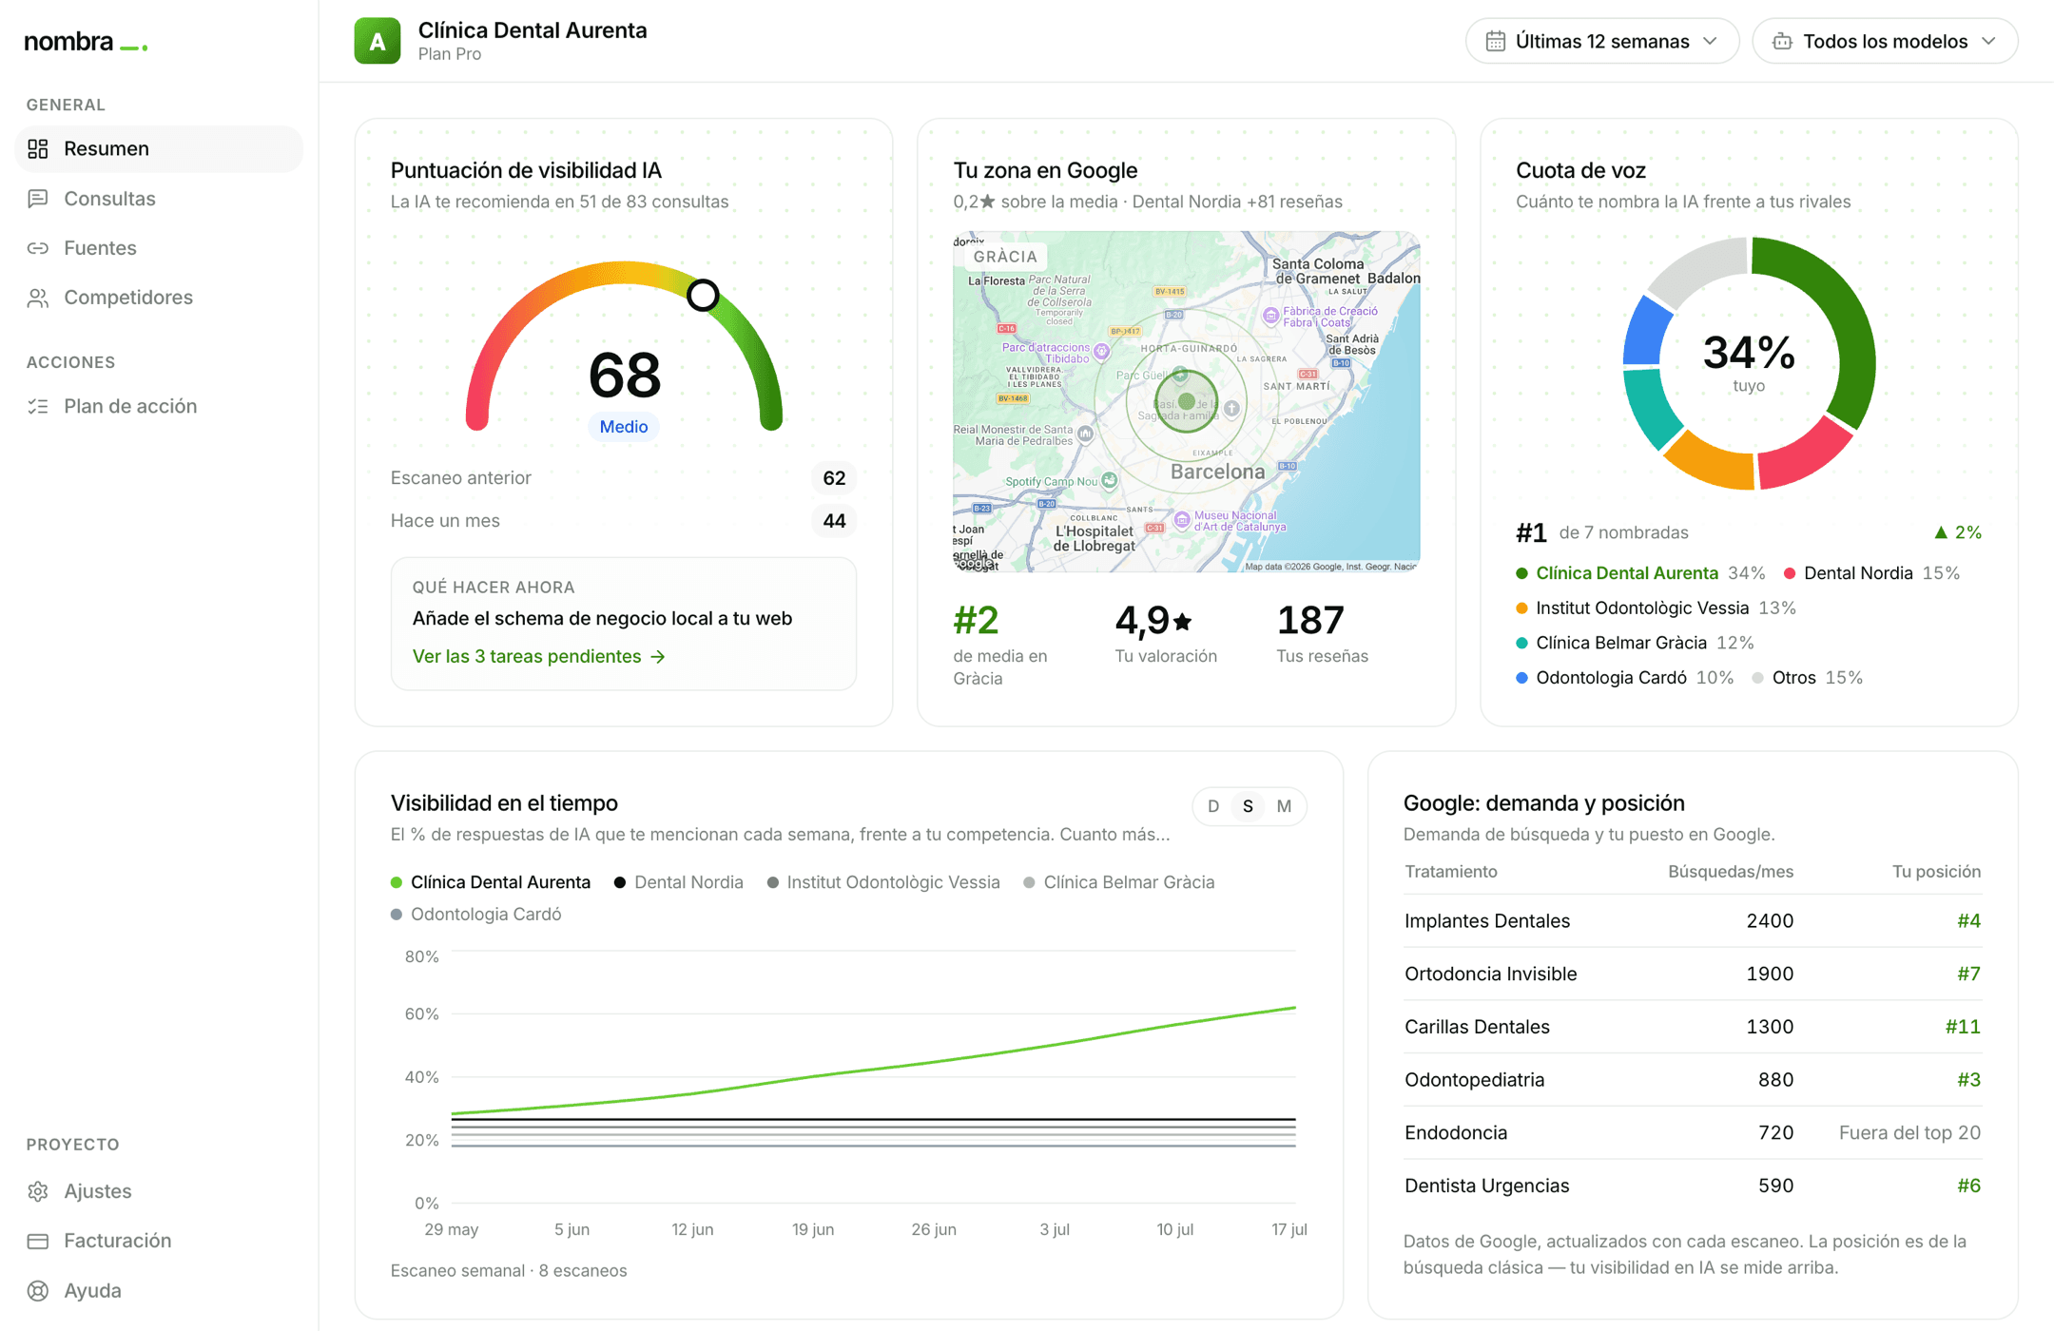Image resolution: width=2054 pixels, height=1331 pixels.
Task: Click the Ayuda lifebuoy icon
Action: tap(38, 1290)
